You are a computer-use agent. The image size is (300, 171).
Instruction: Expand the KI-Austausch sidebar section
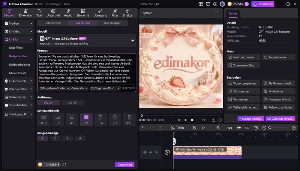[x=18, y=81]
